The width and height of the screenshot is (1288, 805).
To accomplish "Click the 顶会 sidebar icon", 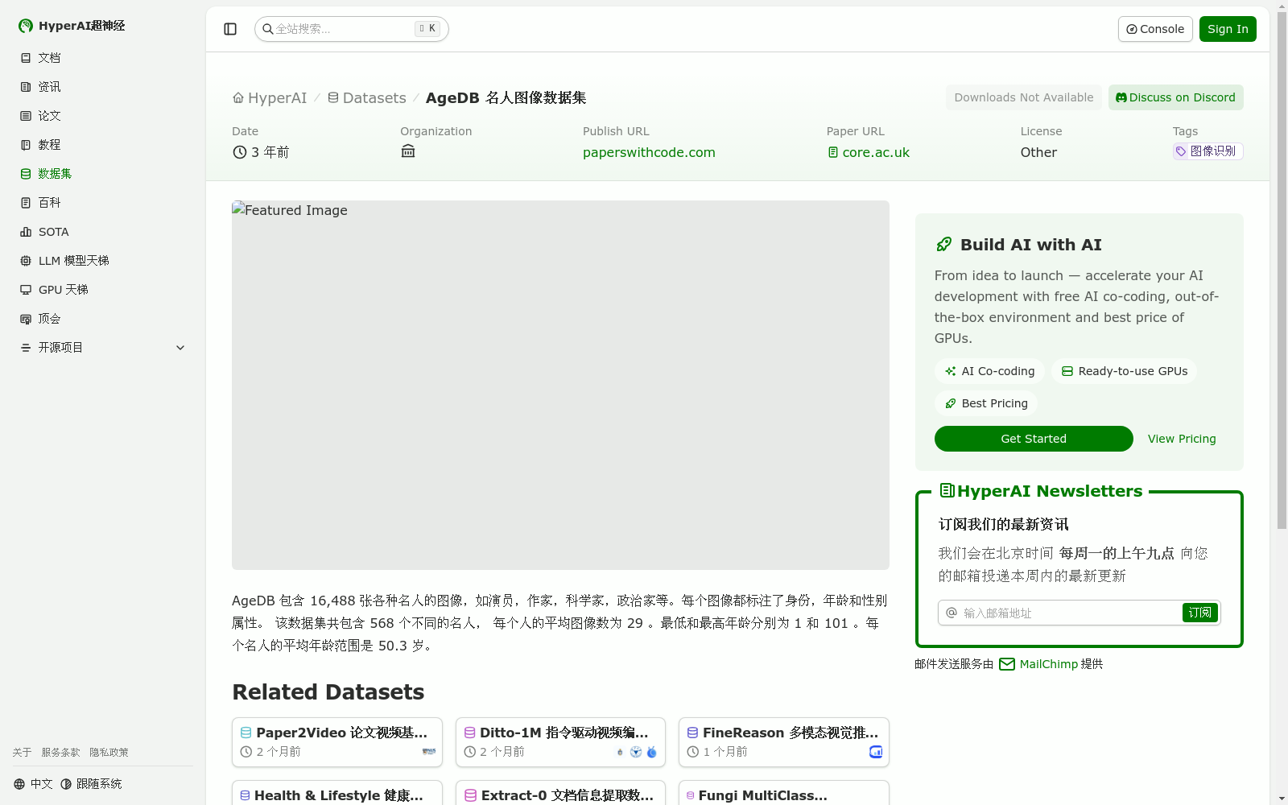I will [26, 319].
